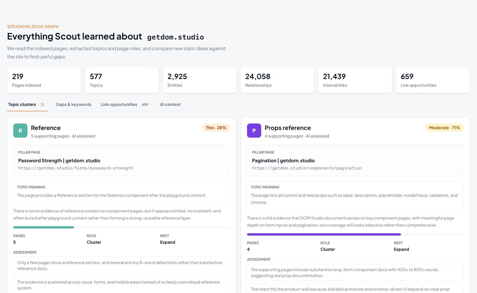Open the components/pagination pillar page URL

307,168
